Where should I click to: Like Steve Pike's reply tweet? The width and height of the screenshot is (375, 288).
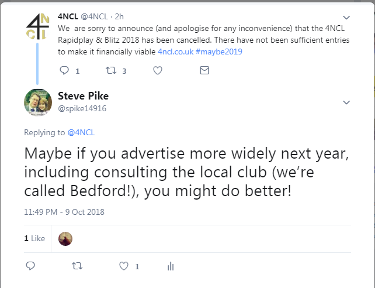click(x=123, y=266)
